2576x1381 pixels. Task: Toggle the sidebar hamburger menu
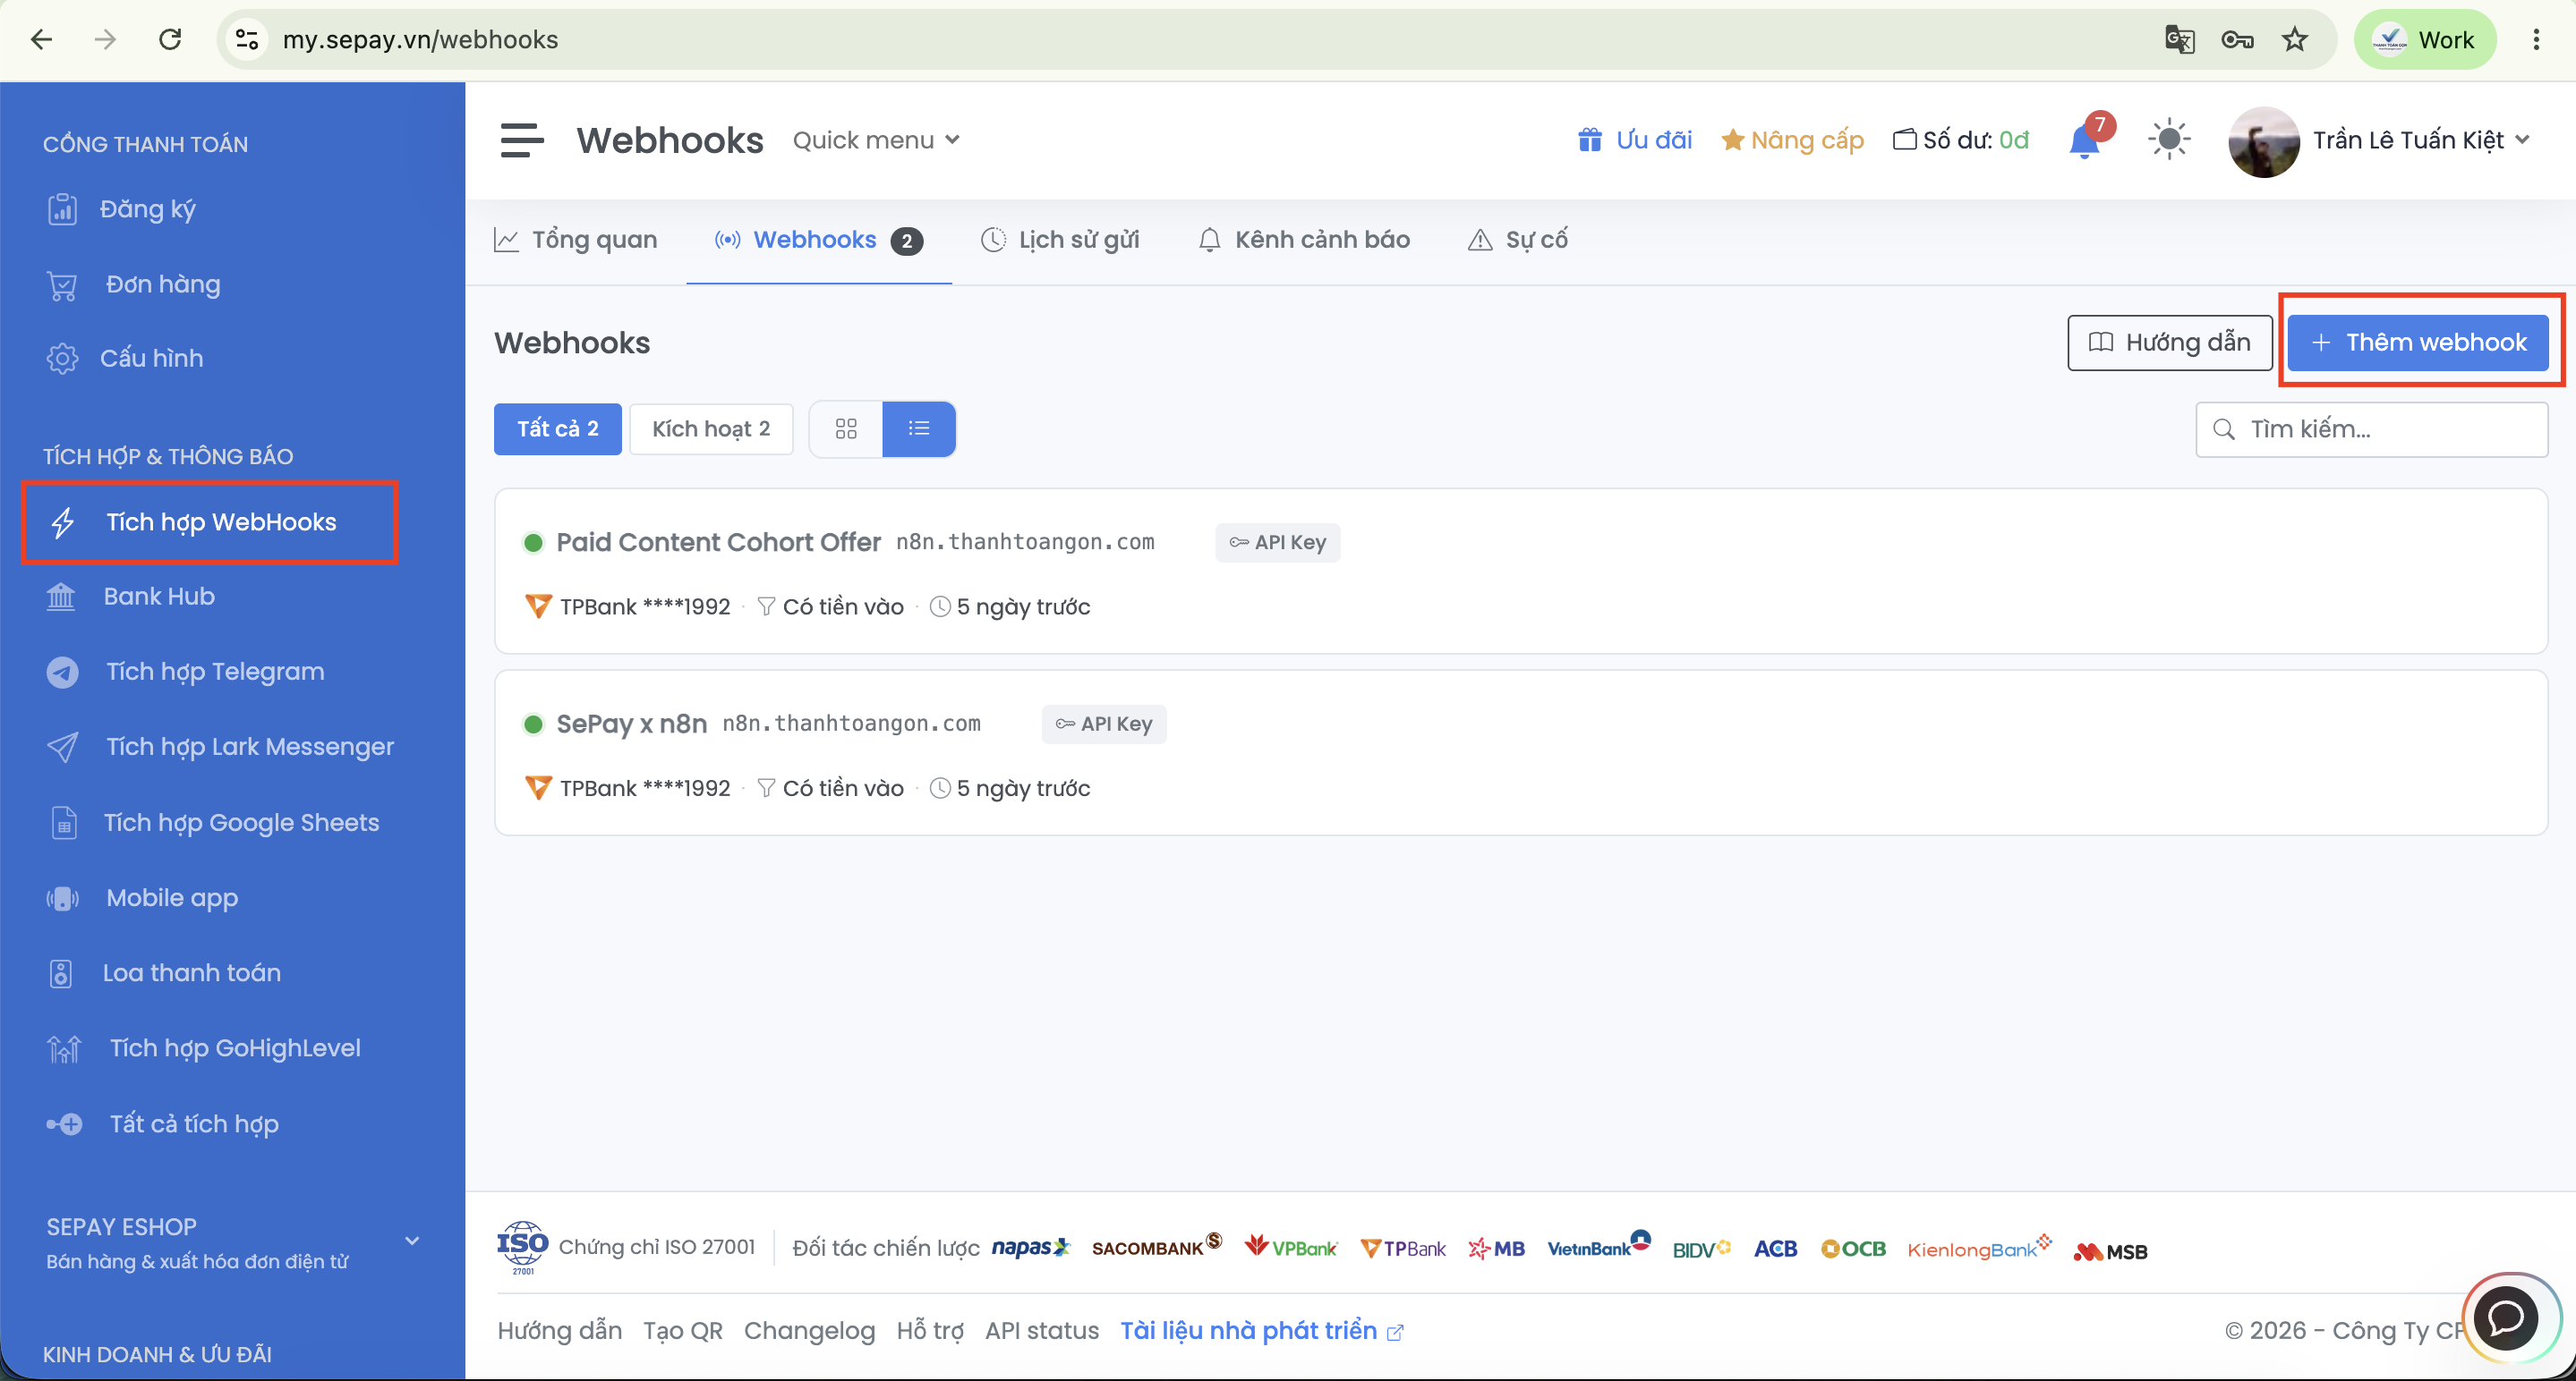(x=522, y=140)
